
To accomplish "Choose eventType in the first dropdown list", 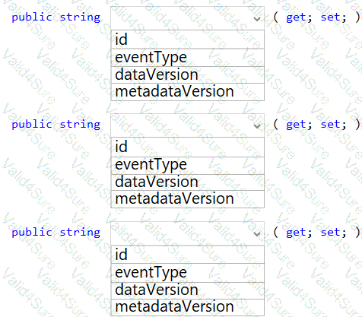I will point(188,58).
